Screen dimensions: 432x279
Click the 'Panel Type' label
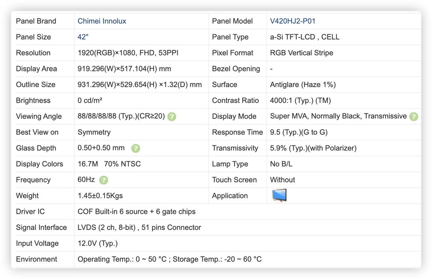coord(230,37)
